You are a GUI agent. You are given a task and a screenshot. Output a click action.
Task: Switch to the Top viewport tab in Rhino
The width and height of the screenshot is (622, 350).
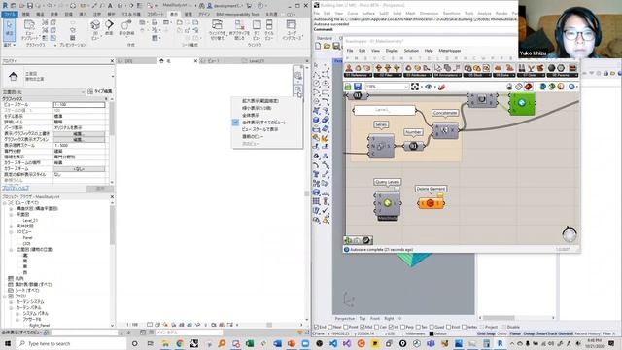[x=363, y=318]
